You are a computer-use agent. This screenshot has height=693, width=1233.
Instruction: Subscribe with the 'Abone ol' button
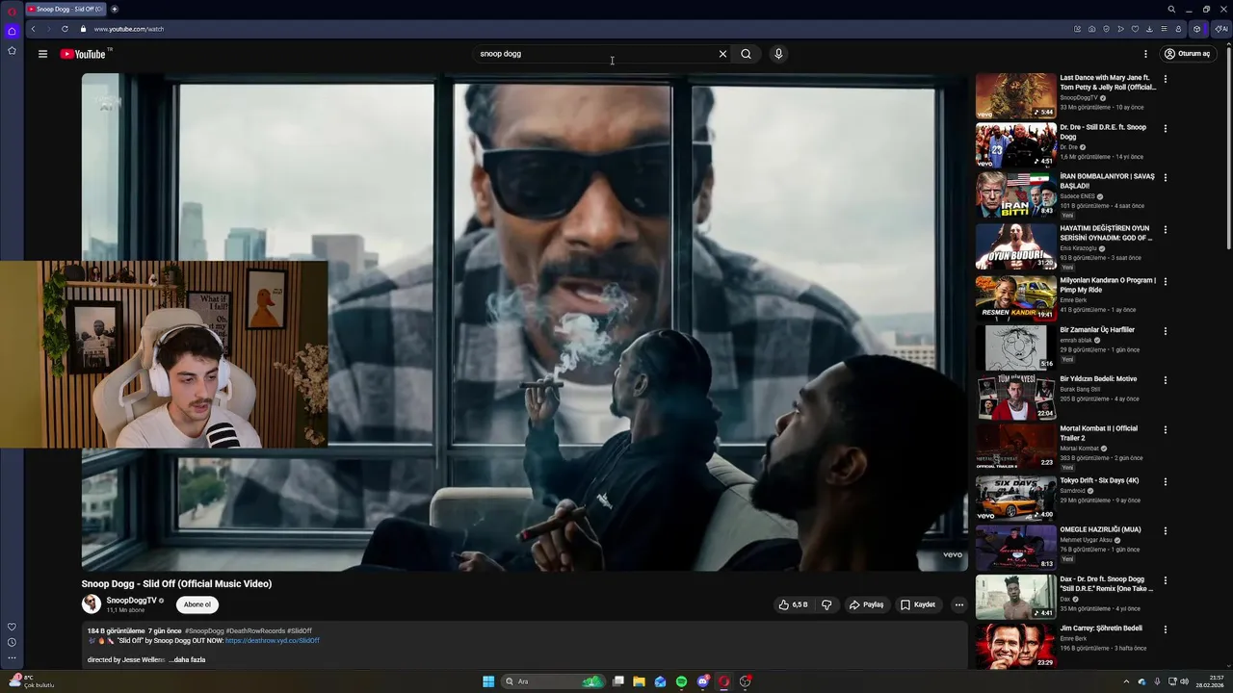[197, 604]
